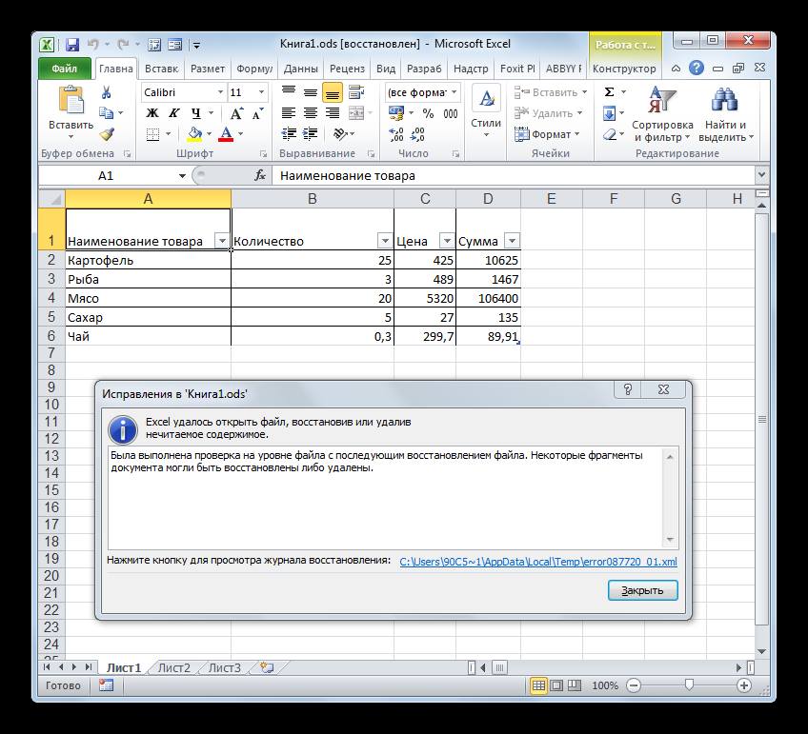The width and height of the screenshot is (808, 734).
Task: Select cell containing Картофель
Action: [149, 260]
